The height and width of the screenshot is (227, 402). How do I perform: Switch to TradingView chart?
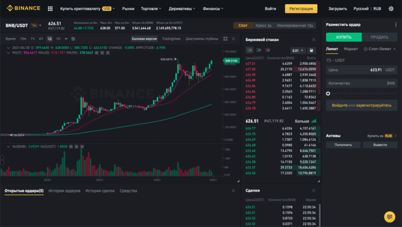[x=171, y=39]
